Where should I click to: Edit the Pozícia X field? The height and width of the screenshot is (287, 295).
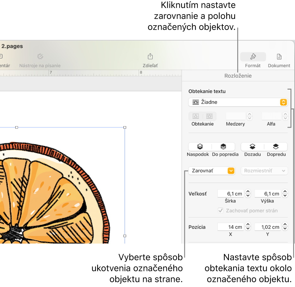[x=230, y=227]
